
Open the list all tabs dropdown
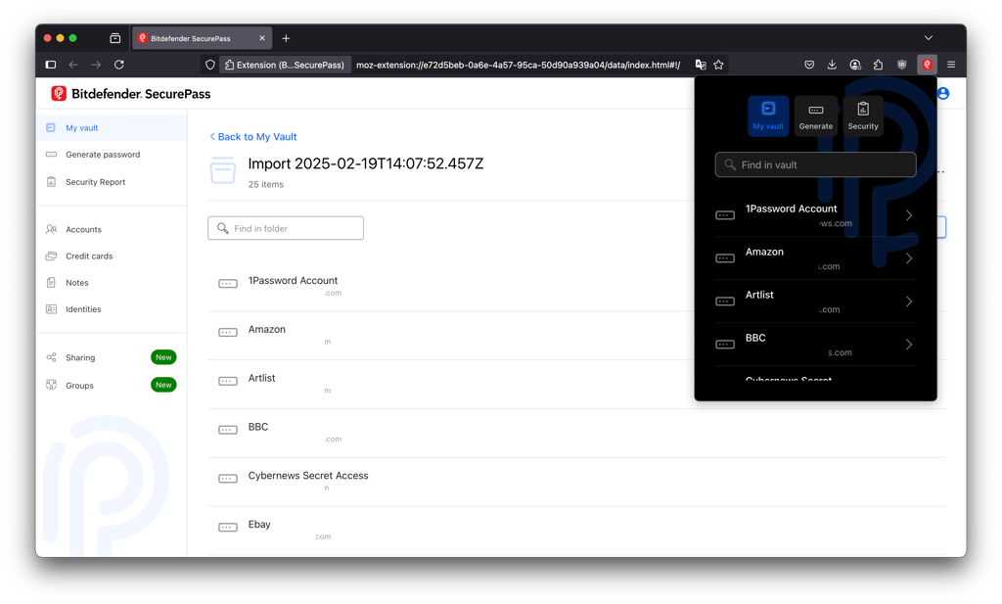click(929, 38)
